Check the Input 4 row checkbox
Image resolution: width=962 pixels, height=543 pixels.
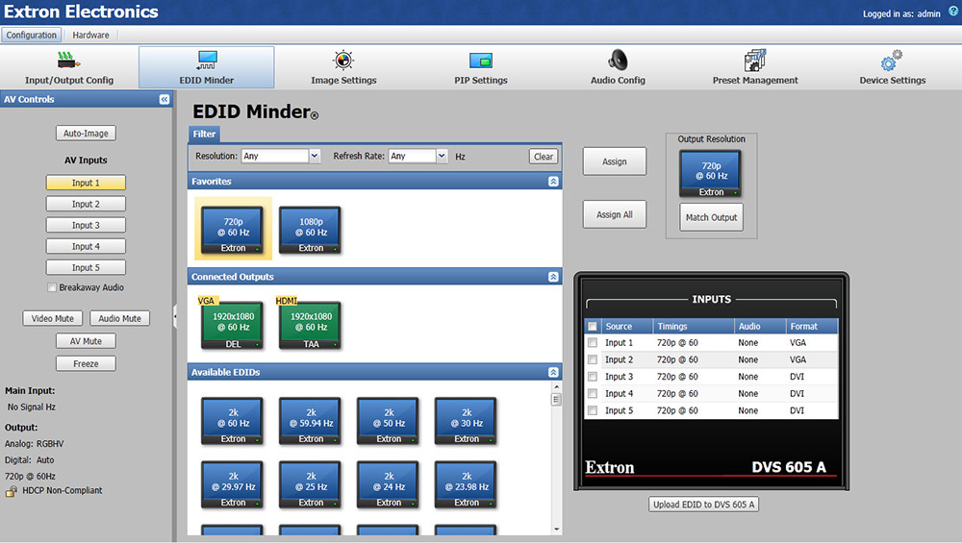click(592, 393)
